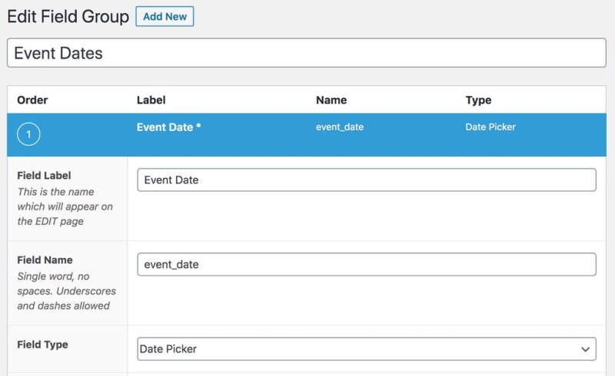Click event_date name in the blue row
Image resolution: width=615 pixels, height=376 pixels.
tap(340, 127)
